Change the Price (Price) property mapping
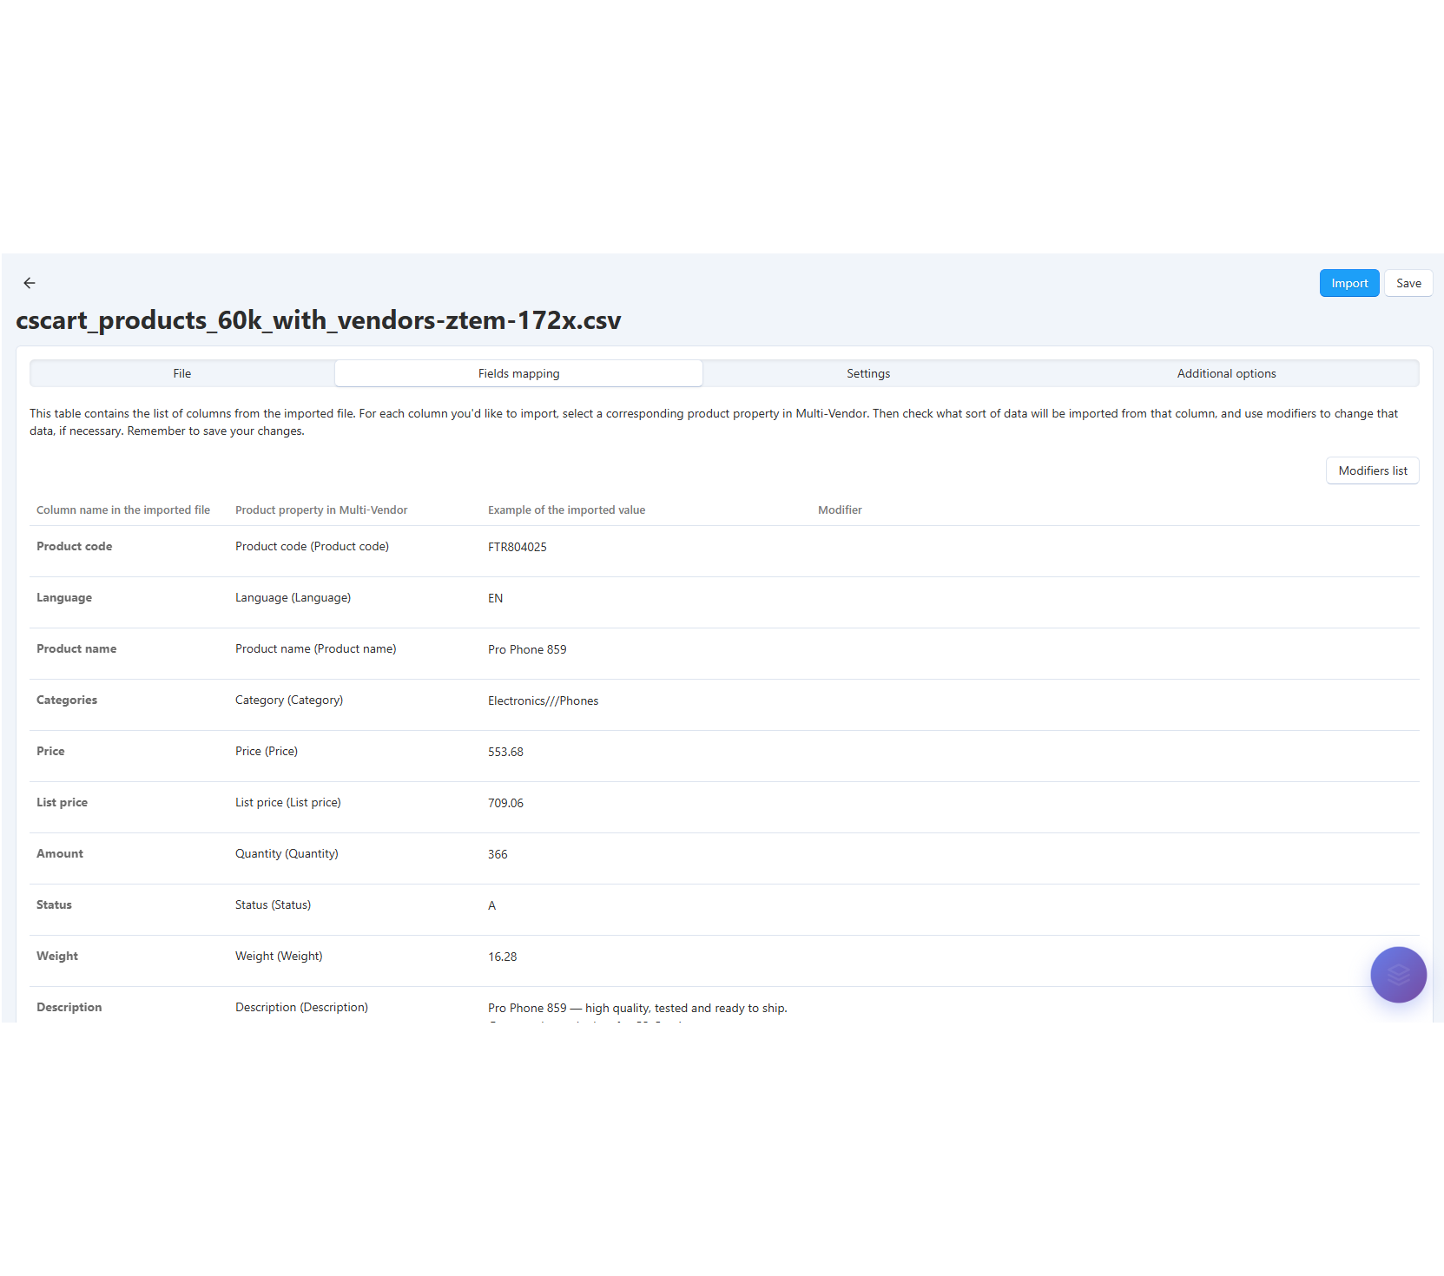Viewport: 1444px width, 1276px height. click(x=267, y=751)
